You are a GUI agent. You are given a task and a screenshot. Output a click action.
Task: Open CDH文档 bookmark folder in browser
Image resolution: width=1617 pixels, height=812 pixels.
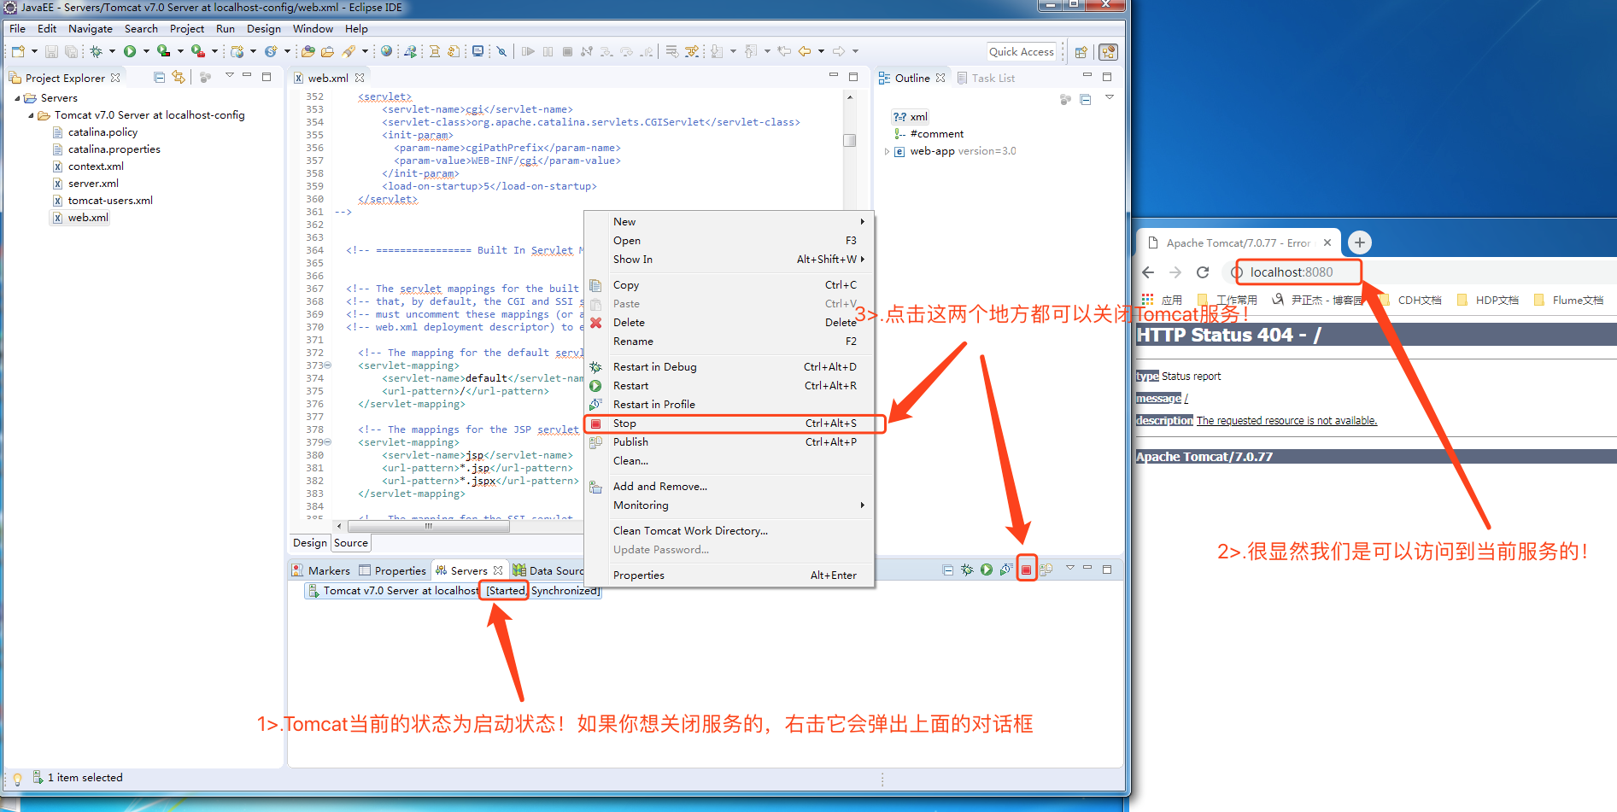coord(1410,301)
